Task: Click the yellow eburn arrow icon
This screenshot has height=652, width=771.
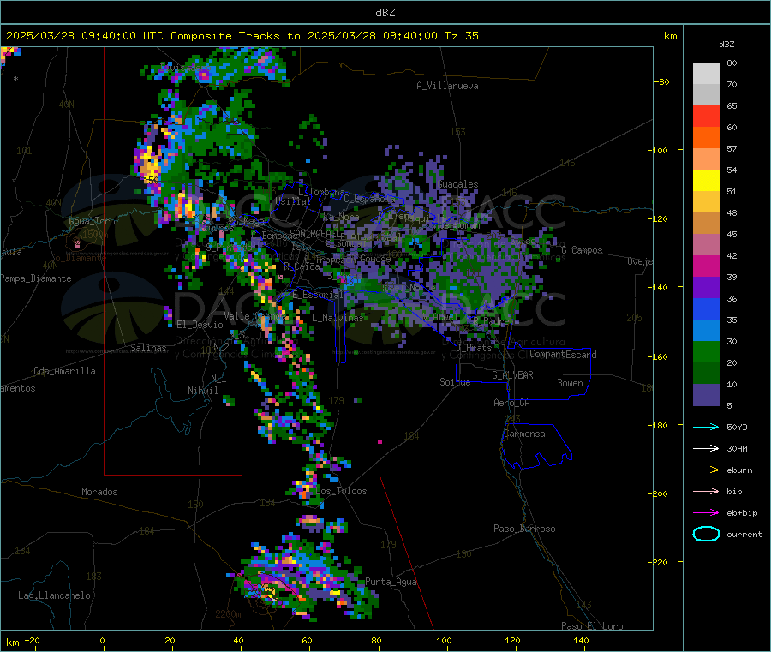Action: click(706, 470)
